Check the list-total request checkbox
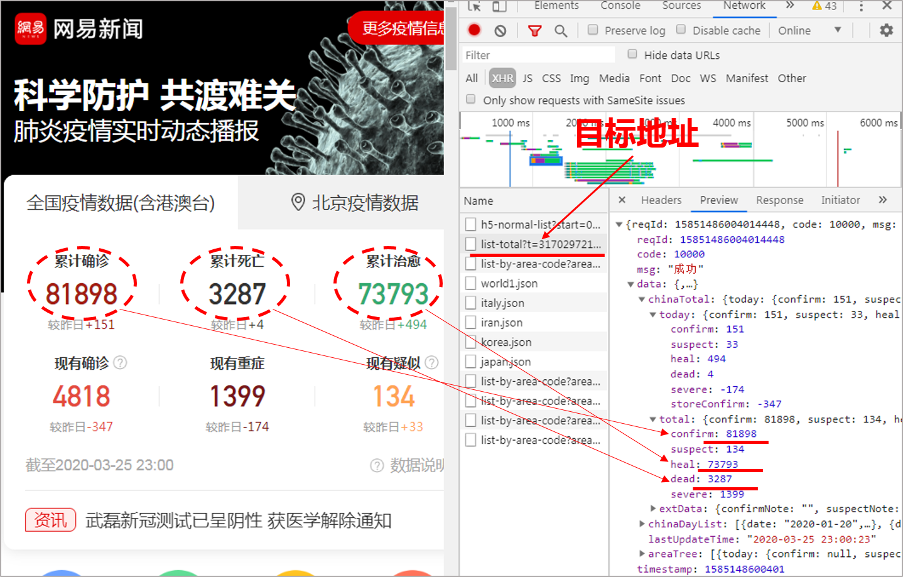 470,244
